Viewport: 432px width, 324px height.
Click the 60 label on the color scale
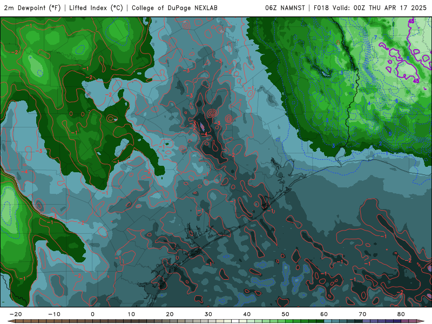click(324, 314)
